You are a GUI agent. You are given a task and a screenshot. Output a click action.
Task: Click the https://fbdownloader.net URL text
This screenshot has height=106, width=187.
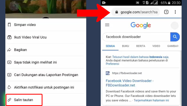click(x=127, y=73)
